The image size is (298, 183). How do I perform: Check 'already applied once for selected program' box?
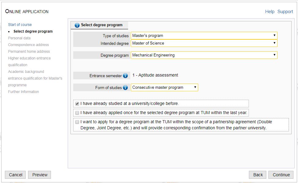tap(77, 113)
